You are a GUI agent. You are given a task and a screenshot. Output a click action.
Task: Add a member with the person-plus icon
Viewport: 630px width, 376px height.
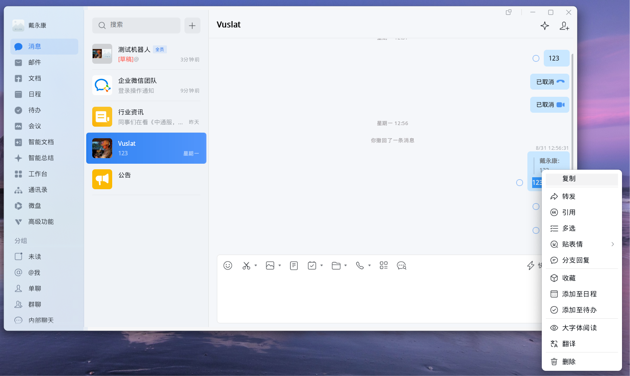564,26
